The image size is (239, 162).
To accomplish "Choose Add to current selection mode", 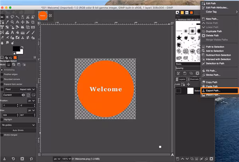I will click(x=14, y=65).
